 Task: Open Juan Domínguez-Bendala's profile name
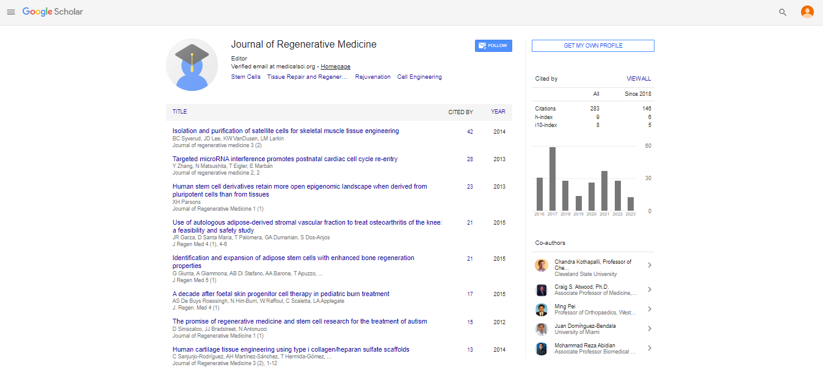(x=585, y=326)
